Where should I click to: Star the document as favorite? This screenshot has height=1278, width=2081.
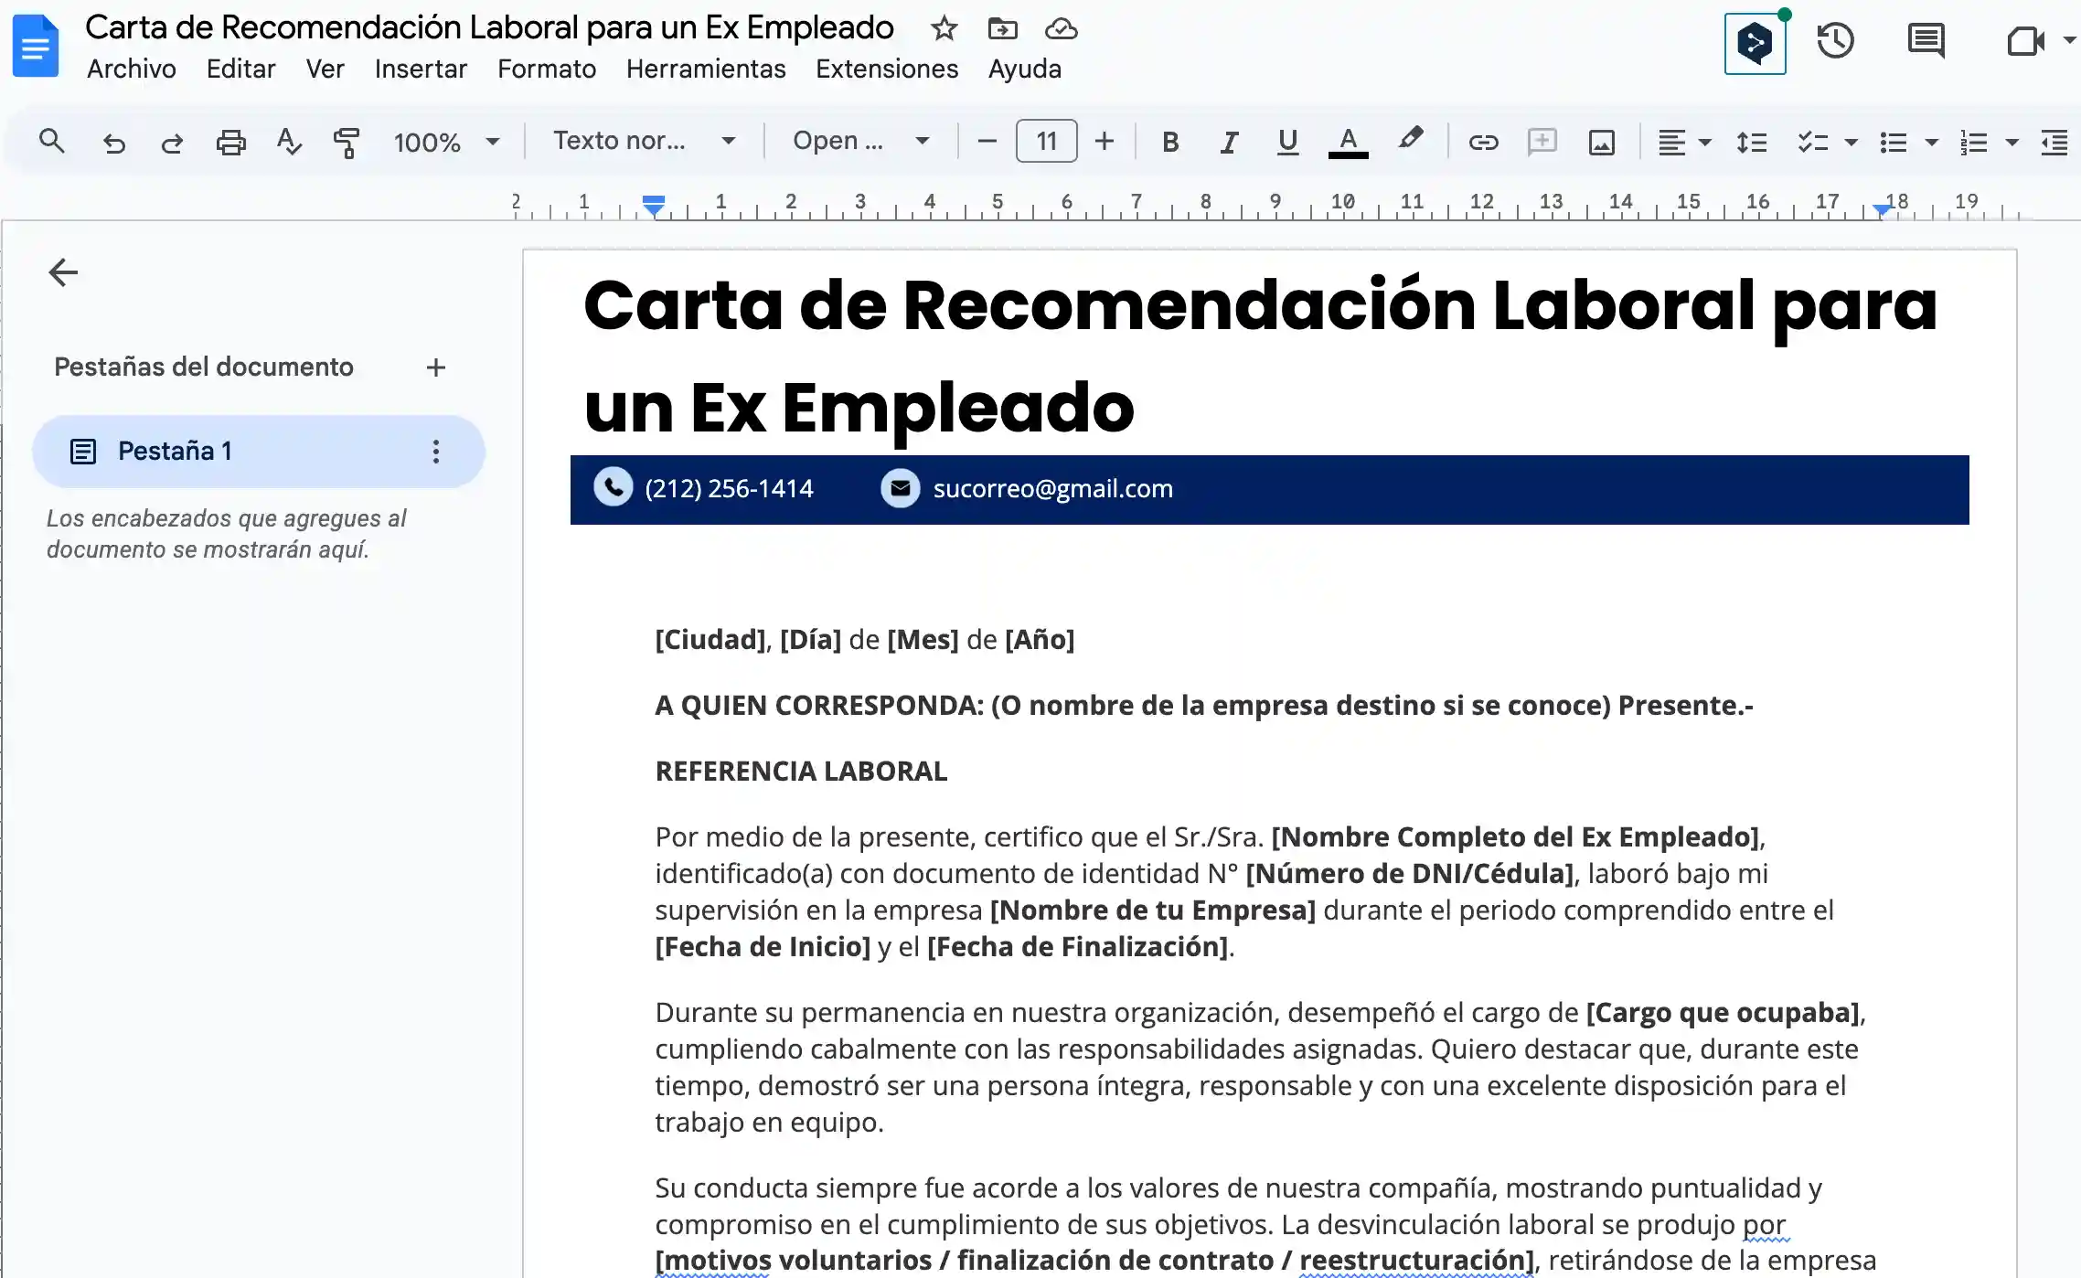tap(944, 28)
